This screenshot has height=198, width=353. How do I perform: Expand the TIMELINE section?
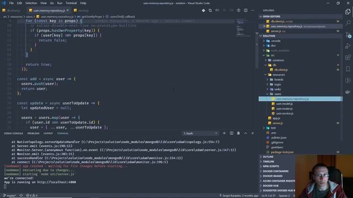pyautogui.click(x=269, y=161)
